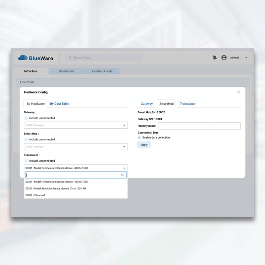Open the Gateway selection dropdown
The height and width of the screenshot is (265, 265).
(76, 125)
